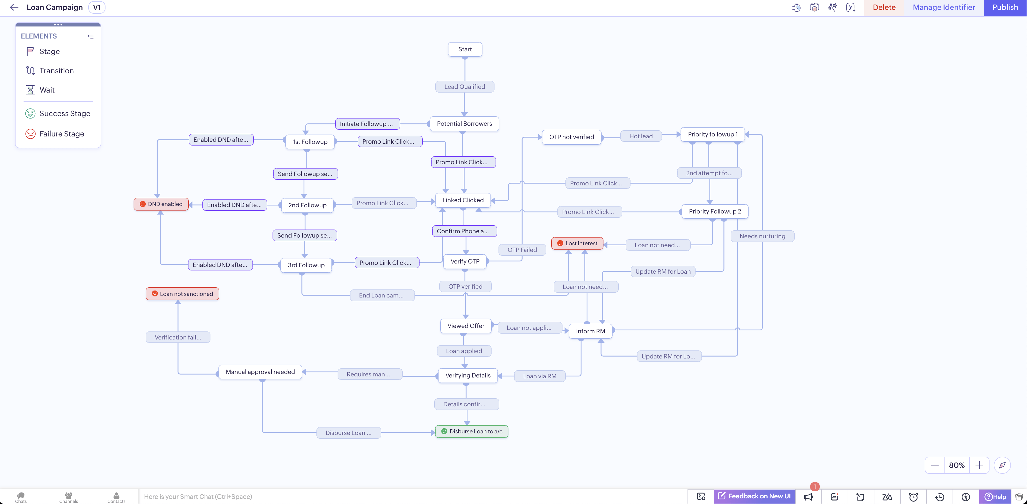Open the analytics chart icon in bottom bar
Screen dimensions: 1027x504
tap(835, 497)
